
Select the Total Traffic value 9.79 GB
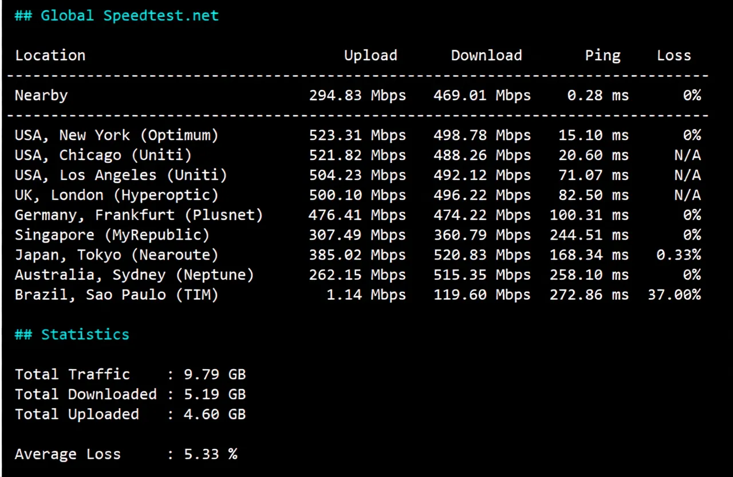[214, 374]
